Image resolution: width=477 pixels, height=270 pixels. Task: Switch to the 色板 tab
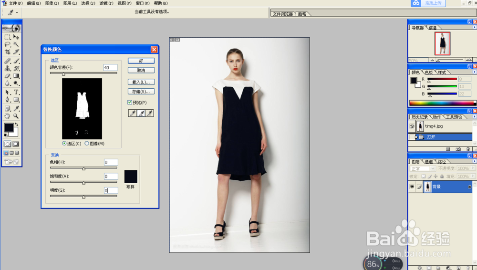tap(429, 73)
